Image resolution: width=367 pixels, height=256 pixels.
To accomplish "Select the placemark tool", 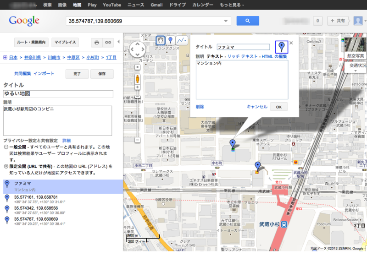I will (x=170, y=40).
